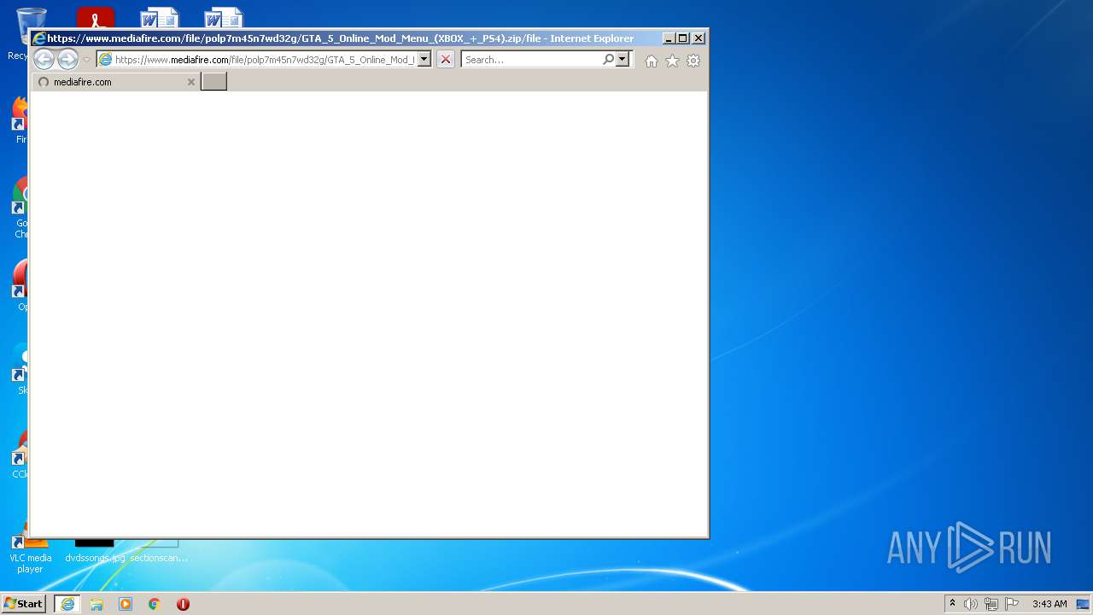The width and height of the screenshot is (1093, 615).
Task: Open the network tray icon
Action: [991, 604]
